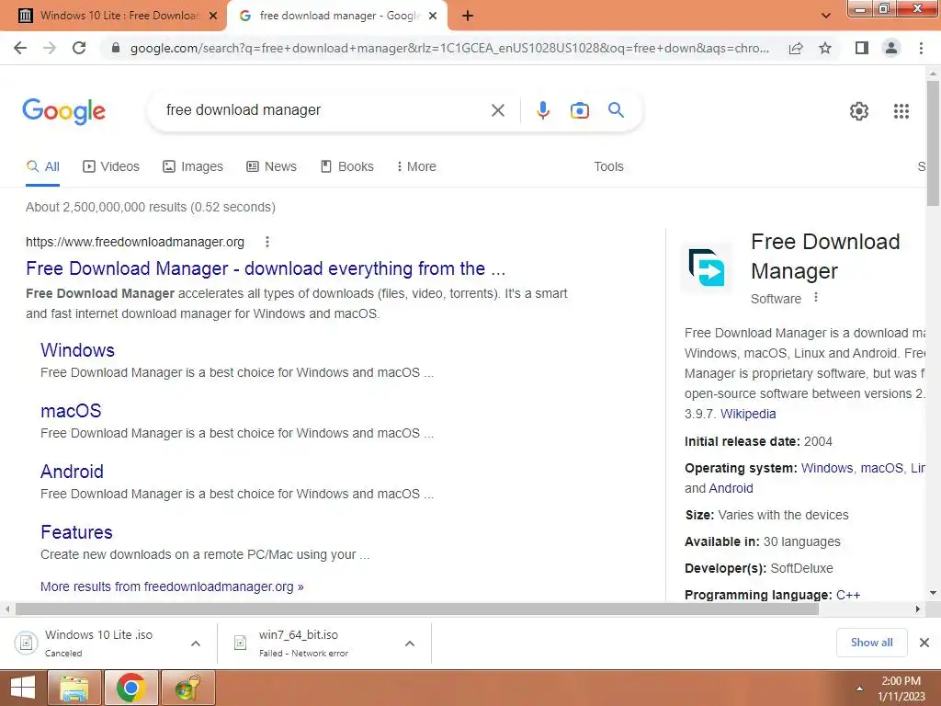Share this page from address bar

point(796,48)
